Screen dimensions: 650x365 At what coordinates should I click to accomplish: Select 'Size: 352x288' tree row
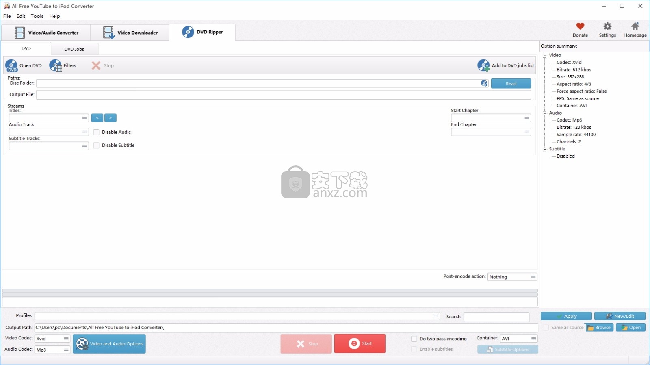click(570, 77)
